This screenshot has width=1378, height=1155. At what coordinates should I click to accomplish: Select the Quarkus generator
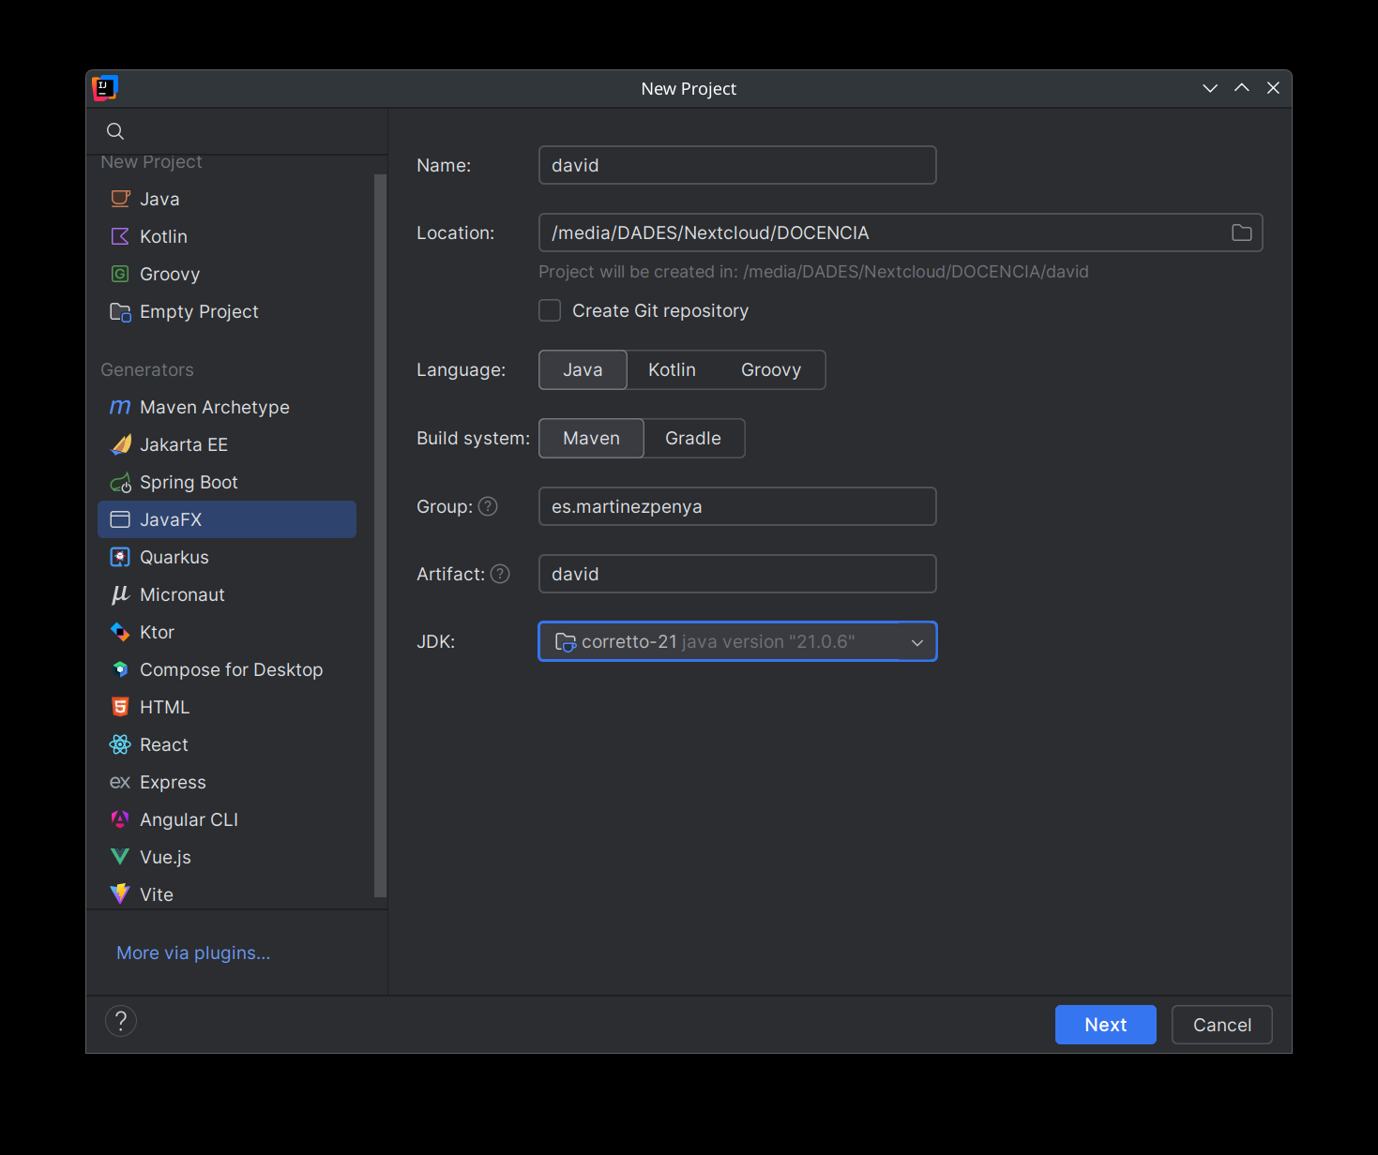[174, 557]
